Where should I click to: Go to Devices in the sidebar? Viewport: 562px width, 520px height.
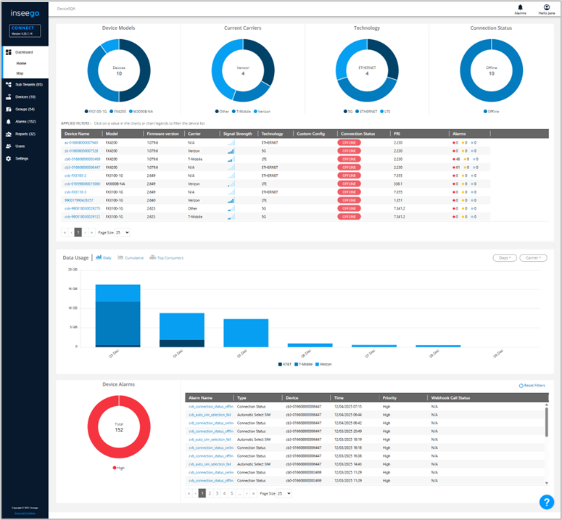click(x=25, y=96)
